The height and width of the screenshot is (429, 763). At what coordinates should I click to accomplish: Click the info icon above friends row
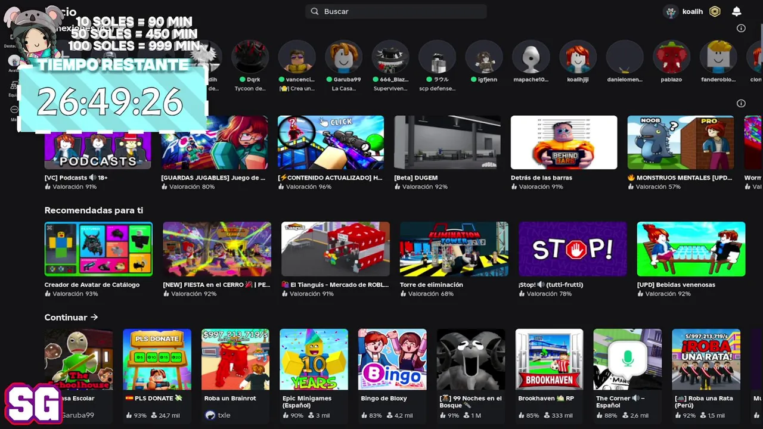[741, 28]
